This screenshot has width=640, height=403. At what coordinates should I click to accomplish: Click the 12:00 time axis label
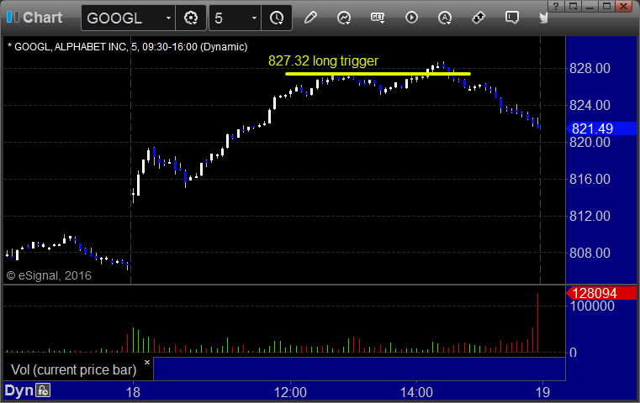[x=290, y=392]
